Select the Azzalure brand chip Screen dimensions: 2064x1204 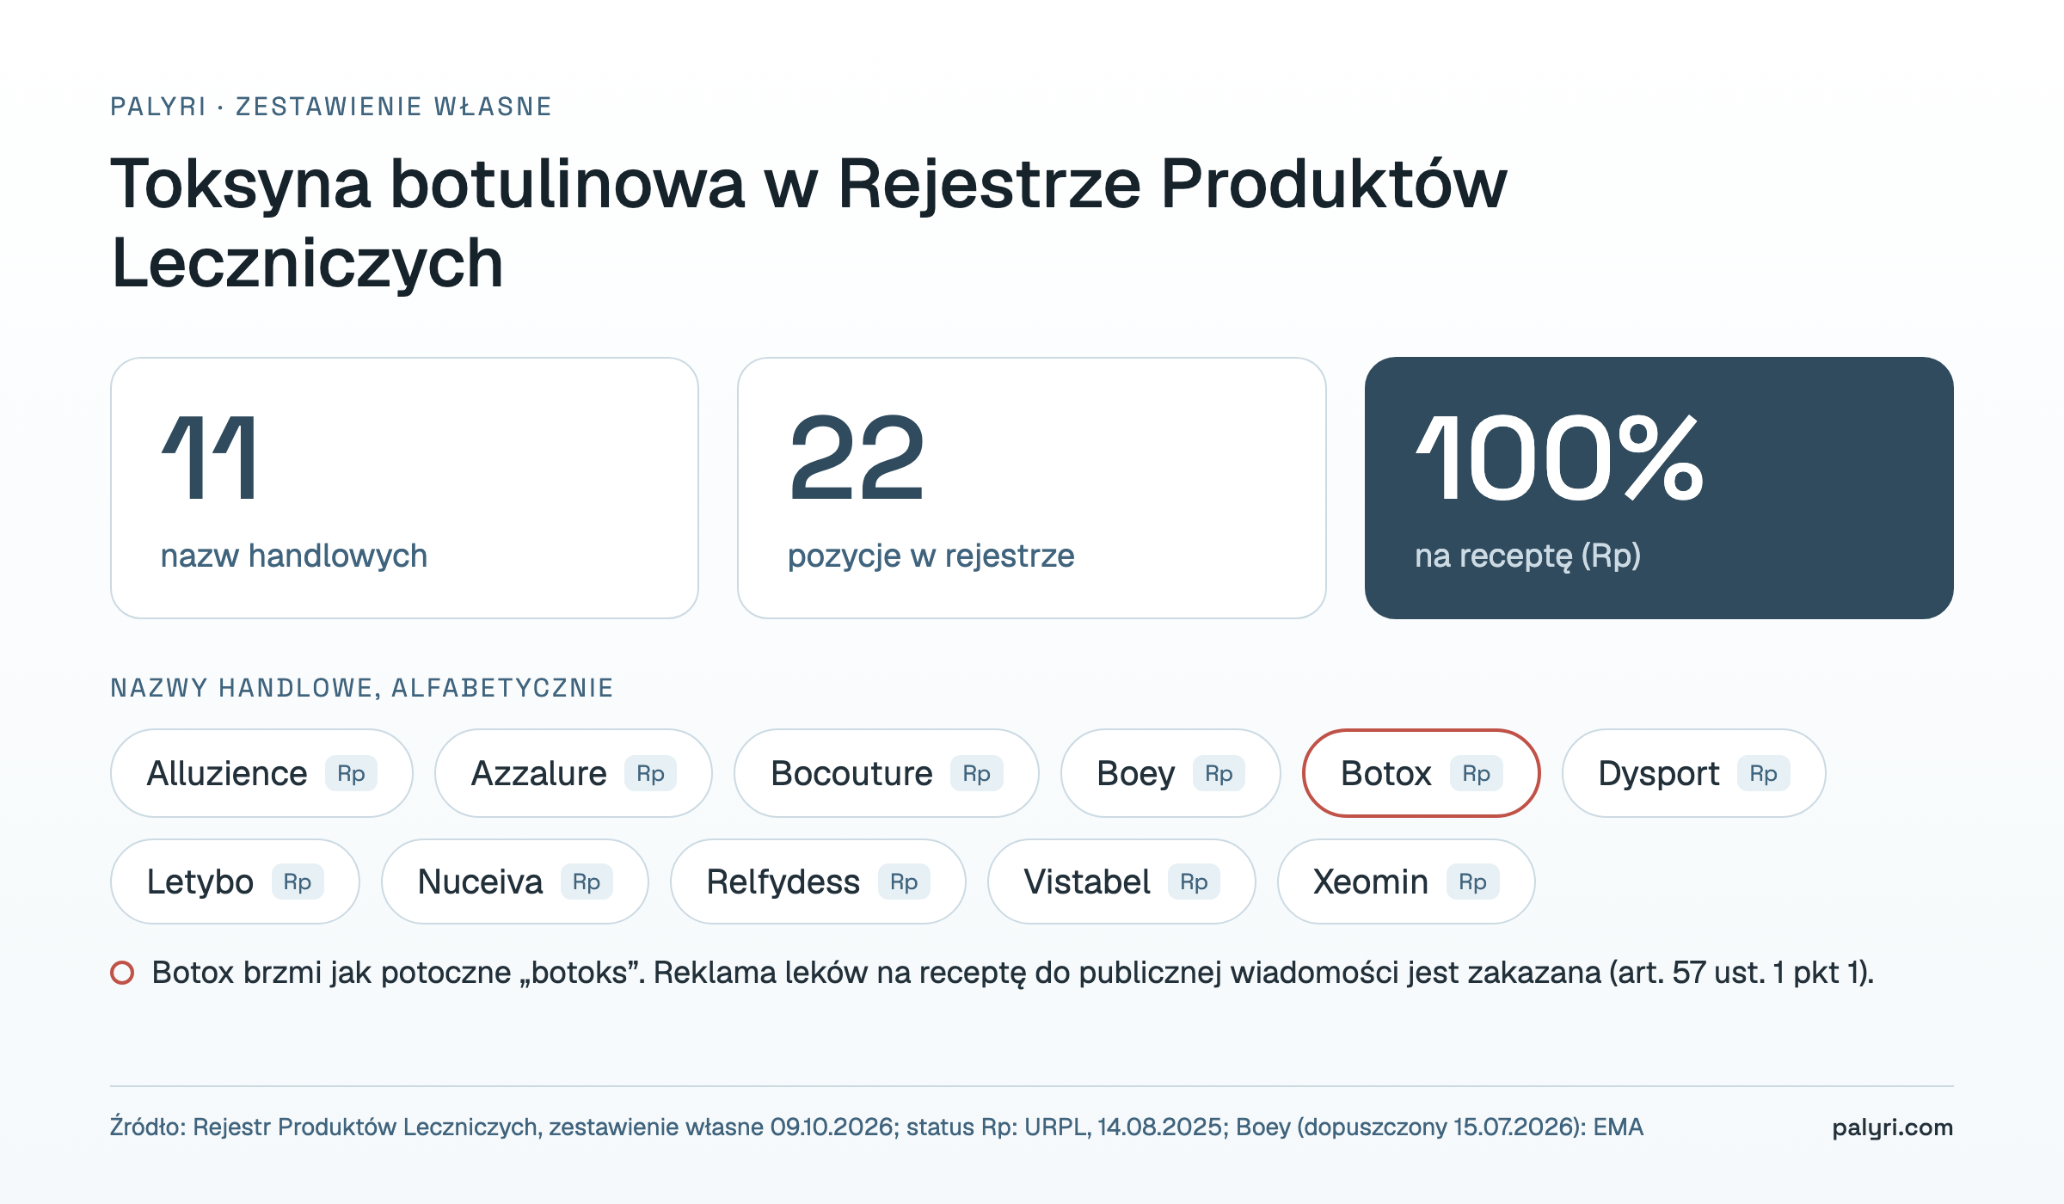pos(574,773)
